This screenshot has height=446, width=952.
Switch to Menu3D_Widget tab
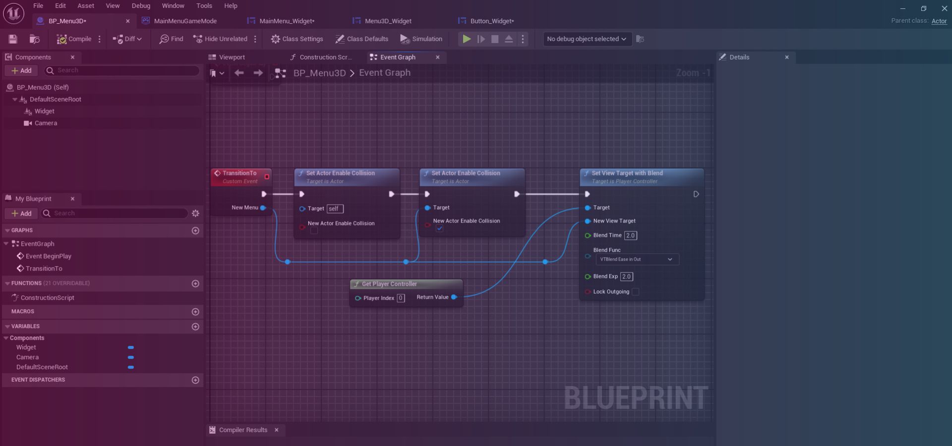tap(388, 21)
